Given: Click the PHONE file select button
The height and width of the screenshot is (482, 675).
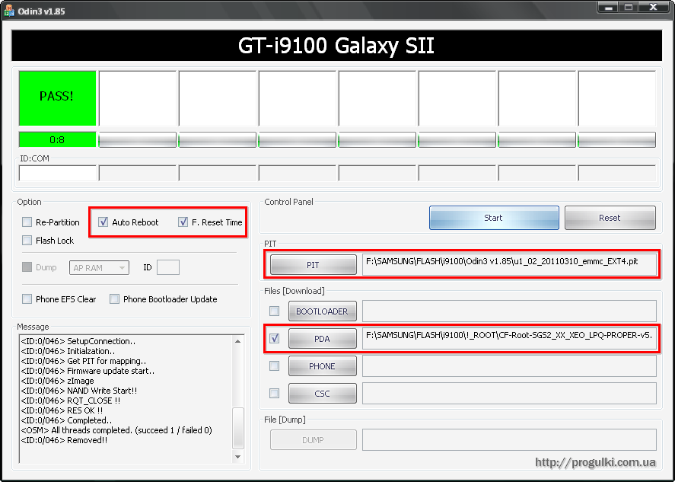Looking at the screenshot, I should (x=322, y=366).
